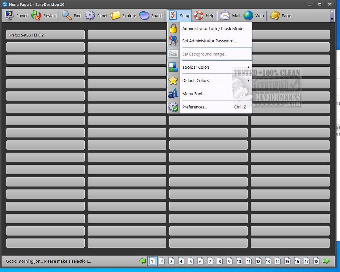Switch to page 10
The image size is (340, 272).
(239, 261)
